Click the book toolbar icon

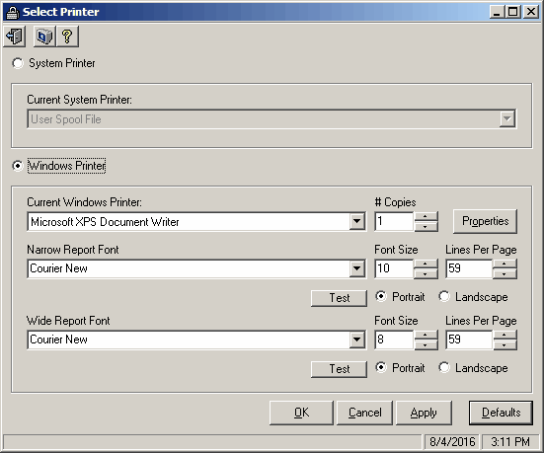coord(44,37)
